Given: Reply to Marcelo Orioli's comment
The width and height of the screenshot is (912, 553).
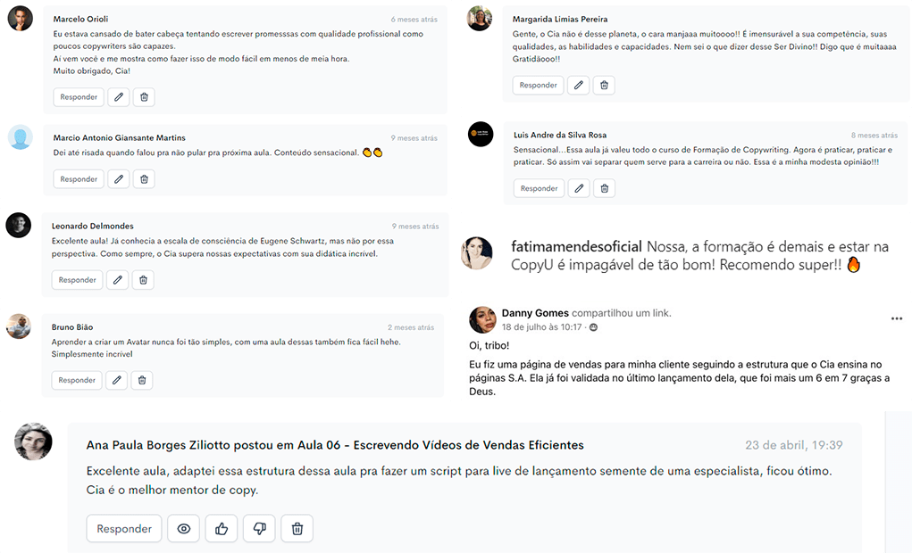Looking at the screenshot, I should click(79, 97).
